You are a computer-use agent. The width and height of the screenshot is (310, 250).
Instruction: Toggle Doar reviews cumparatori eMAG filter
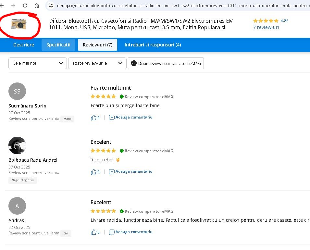point(166,63)
